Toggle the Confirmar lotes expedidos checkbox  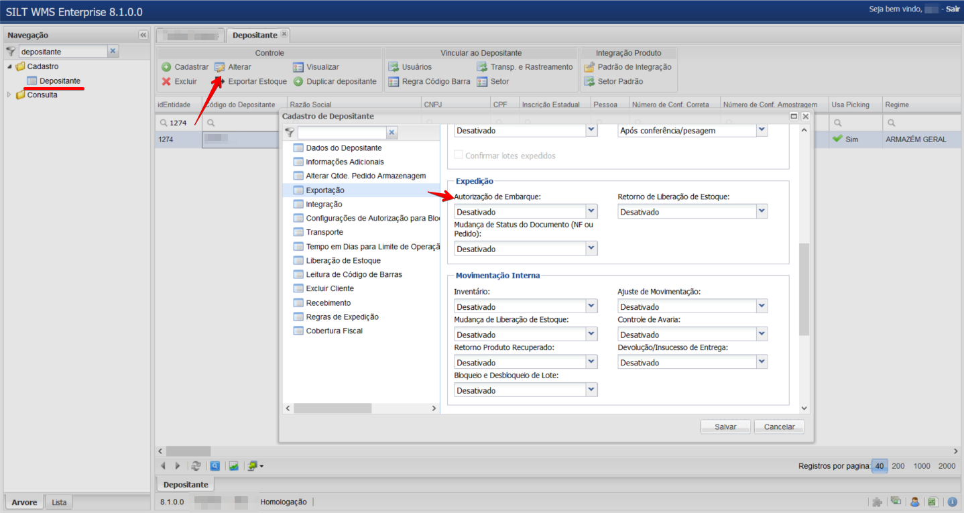click(459, 156)
